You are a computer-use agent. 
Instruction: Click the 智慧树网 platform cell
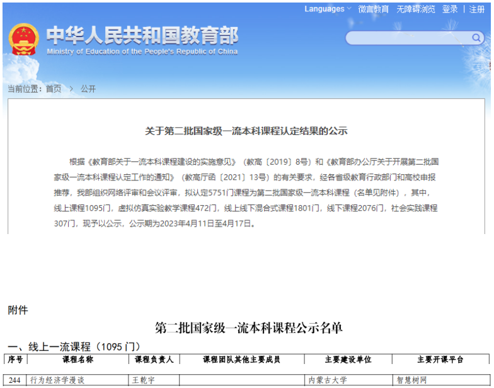411,380
